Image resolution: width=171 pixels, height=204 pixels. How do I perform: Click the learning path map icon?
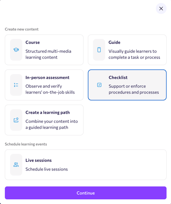(16, 120)
